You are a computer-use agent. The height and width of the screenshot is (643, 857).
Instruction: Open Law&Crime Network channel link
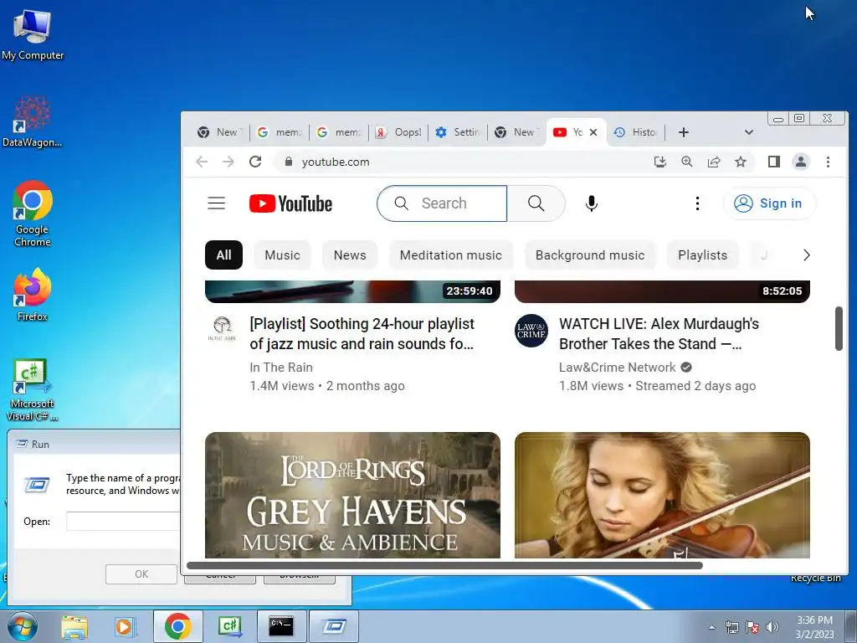coord(617,368)
